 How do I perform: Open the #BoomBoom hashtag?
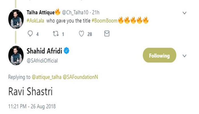click(104, 21)
